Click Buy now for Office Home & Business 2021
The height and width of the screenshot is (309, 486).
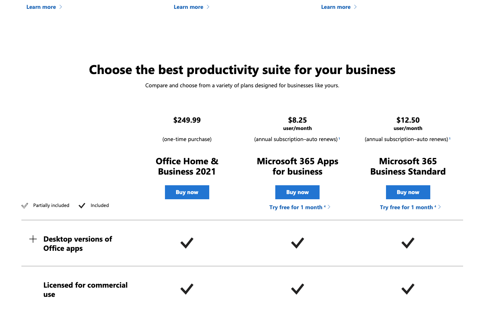pos(187,192)
